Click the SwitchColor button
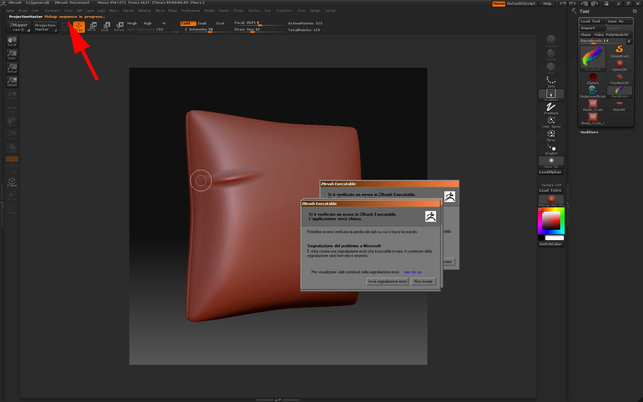Image resolution: width=643 pixels, height=402 pixels. (x=550, y=244)
